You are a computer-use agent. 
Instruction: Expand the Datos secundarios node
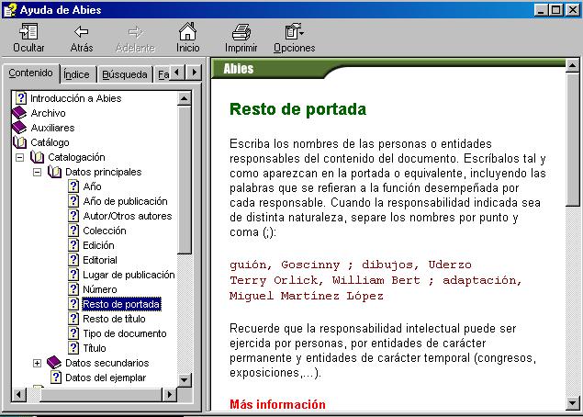pos(37,363)
